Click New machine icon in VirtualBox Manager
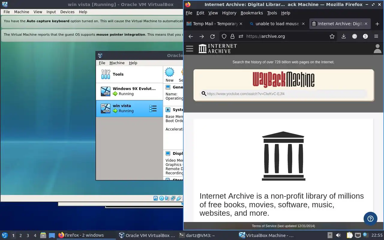 [x=169, y=75]
